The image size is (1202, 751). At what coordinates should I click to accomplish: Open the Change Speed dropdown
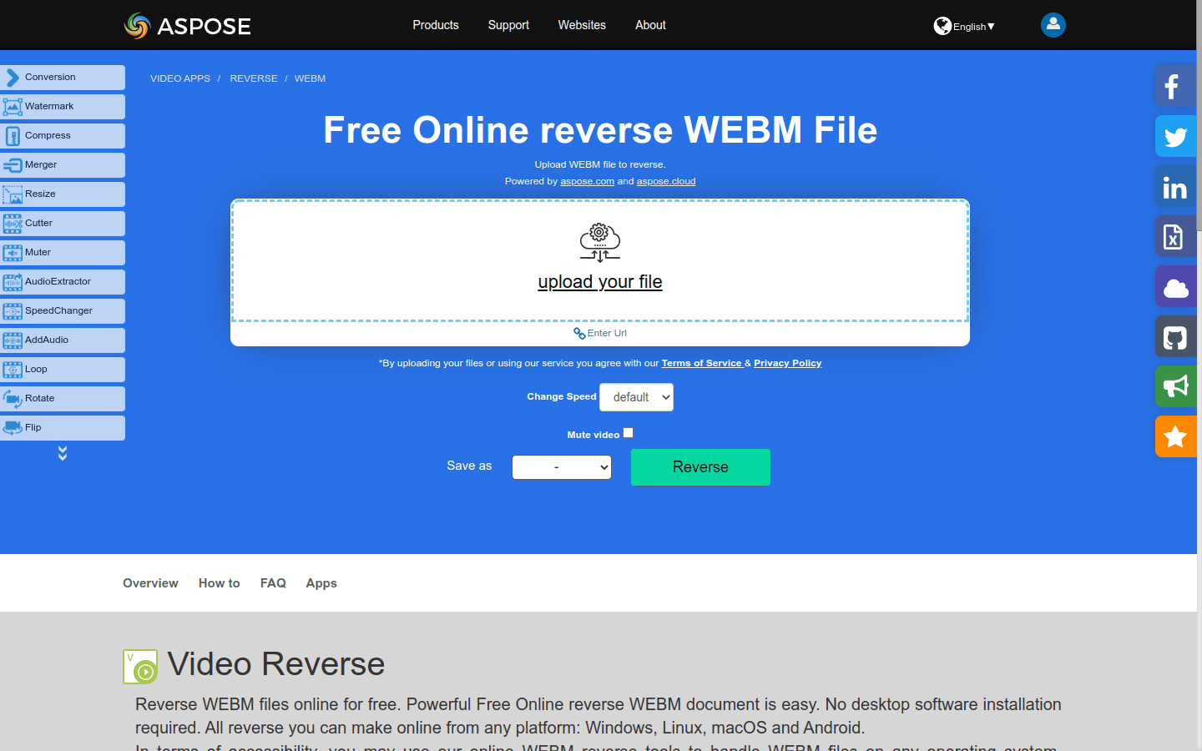636,397
